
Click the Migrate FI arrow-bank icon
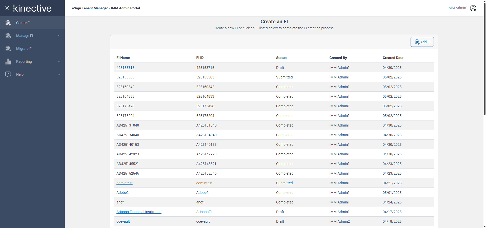tap(8, 49)
